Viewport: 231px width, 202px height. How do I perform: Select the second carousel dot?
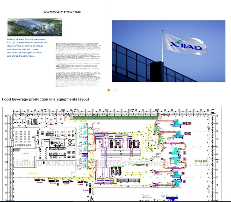pos(112,90)
